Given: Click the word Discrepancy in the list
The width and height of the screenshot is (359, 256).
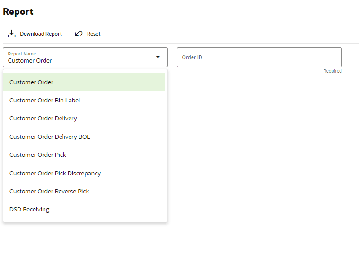Looking at the screenshot, I should [84, 174].
